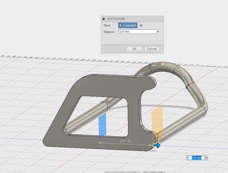Confirm the offset with OK button
Image resolution: width=228 pixels, height=173 pixels.
pos(134,49)
